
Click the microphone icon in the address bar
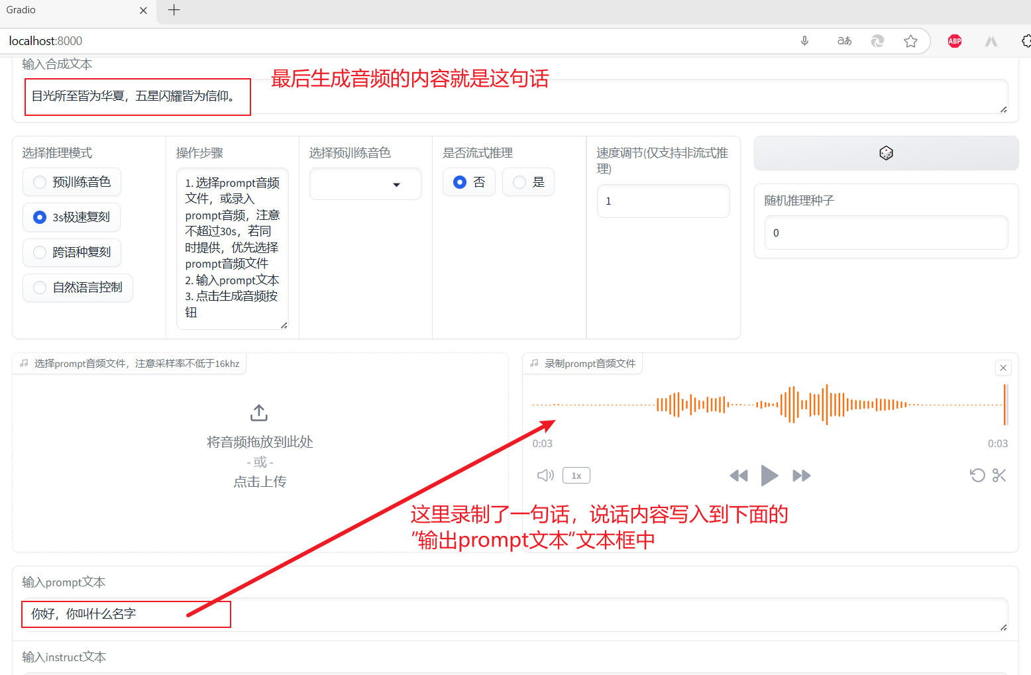click(x=804, y=41)
